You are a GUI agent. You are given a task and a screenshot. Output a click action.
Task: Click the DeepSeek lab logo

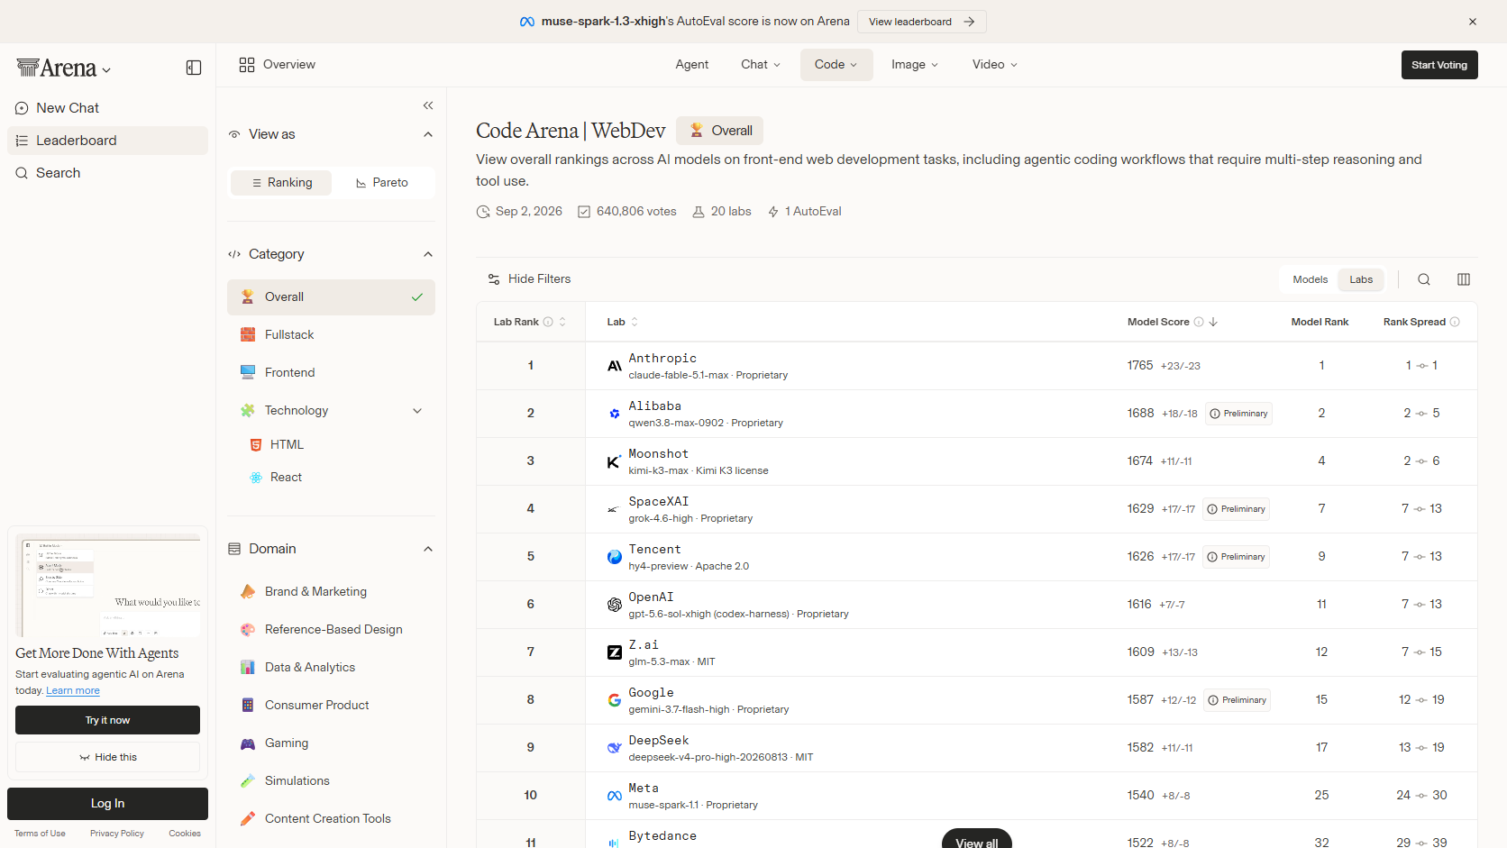(615, 748)
